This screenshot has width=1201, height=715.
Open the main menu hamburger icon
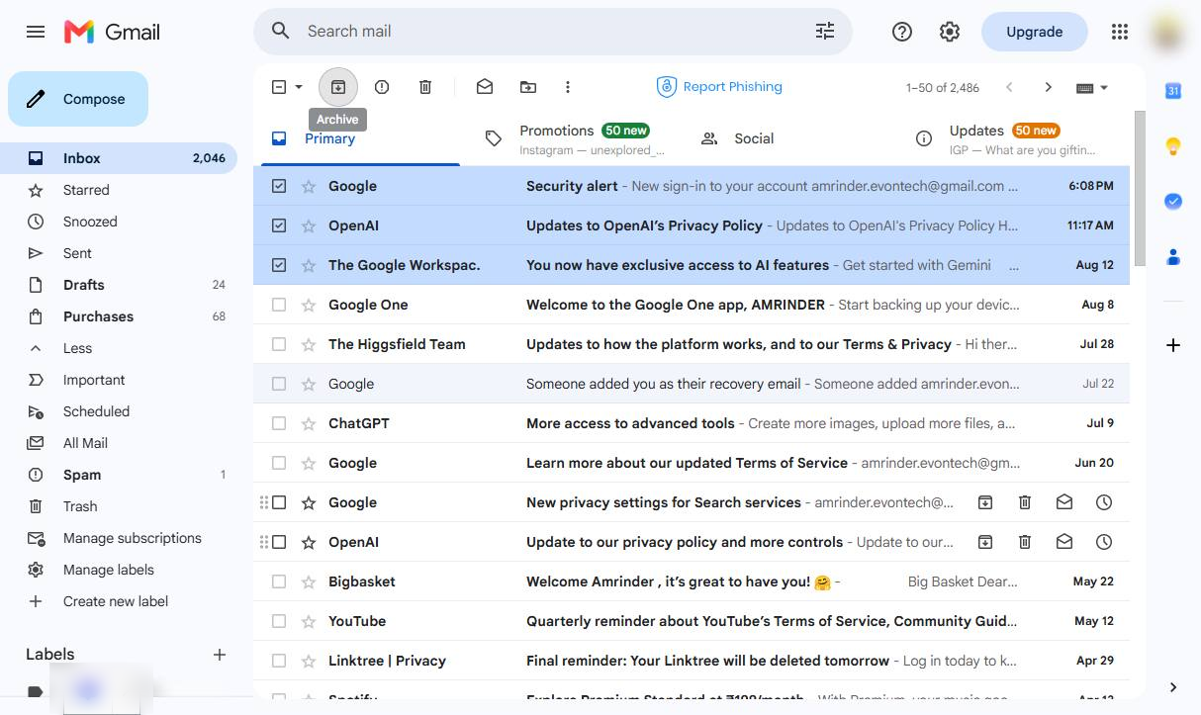tap(36, 32)
